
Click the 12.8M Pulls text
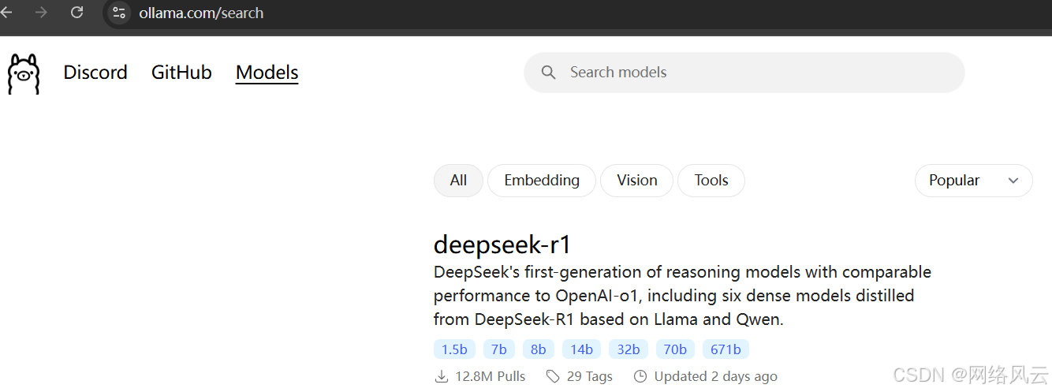(491, 376)
